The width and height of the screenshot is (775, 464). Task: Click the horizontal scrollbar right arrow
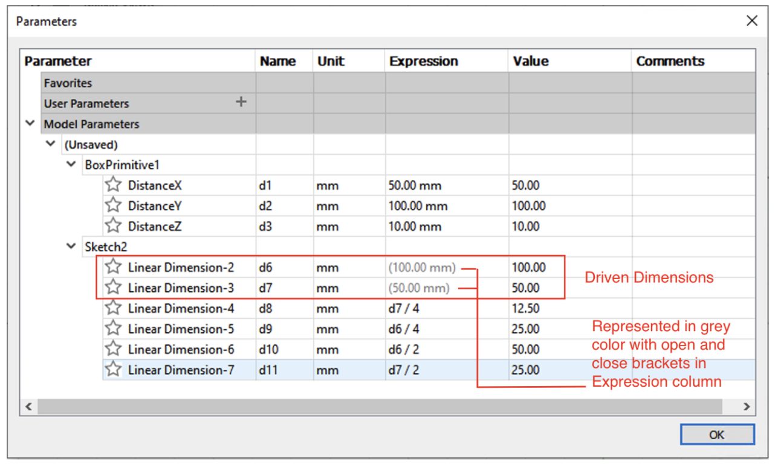click(746, 407)
